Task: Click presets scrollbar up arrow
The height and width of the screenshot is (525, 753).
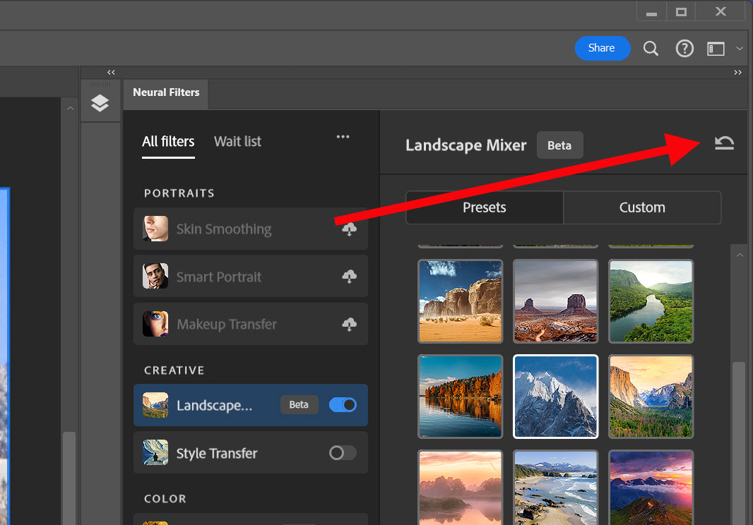Action: [x=740, y=255]
